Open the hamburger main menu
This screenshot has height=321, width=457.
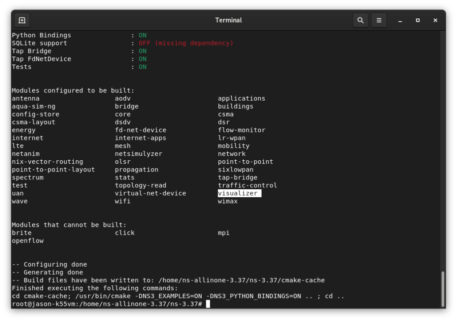click(x=379, y=20)
